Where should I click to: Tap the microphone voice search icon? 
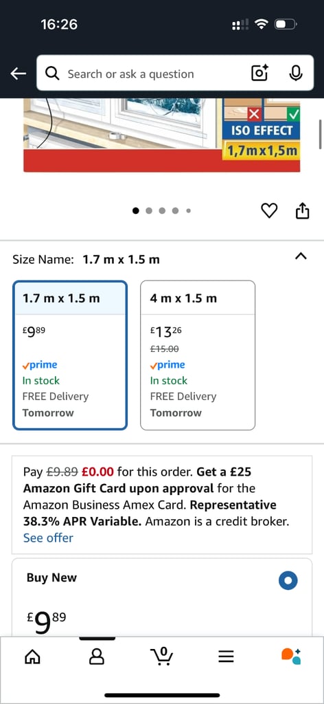tap(295, 73)
